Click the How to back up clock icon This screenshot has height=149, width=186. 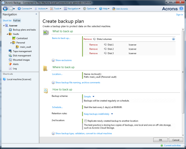pyautogui.click(x=45, y=91)
